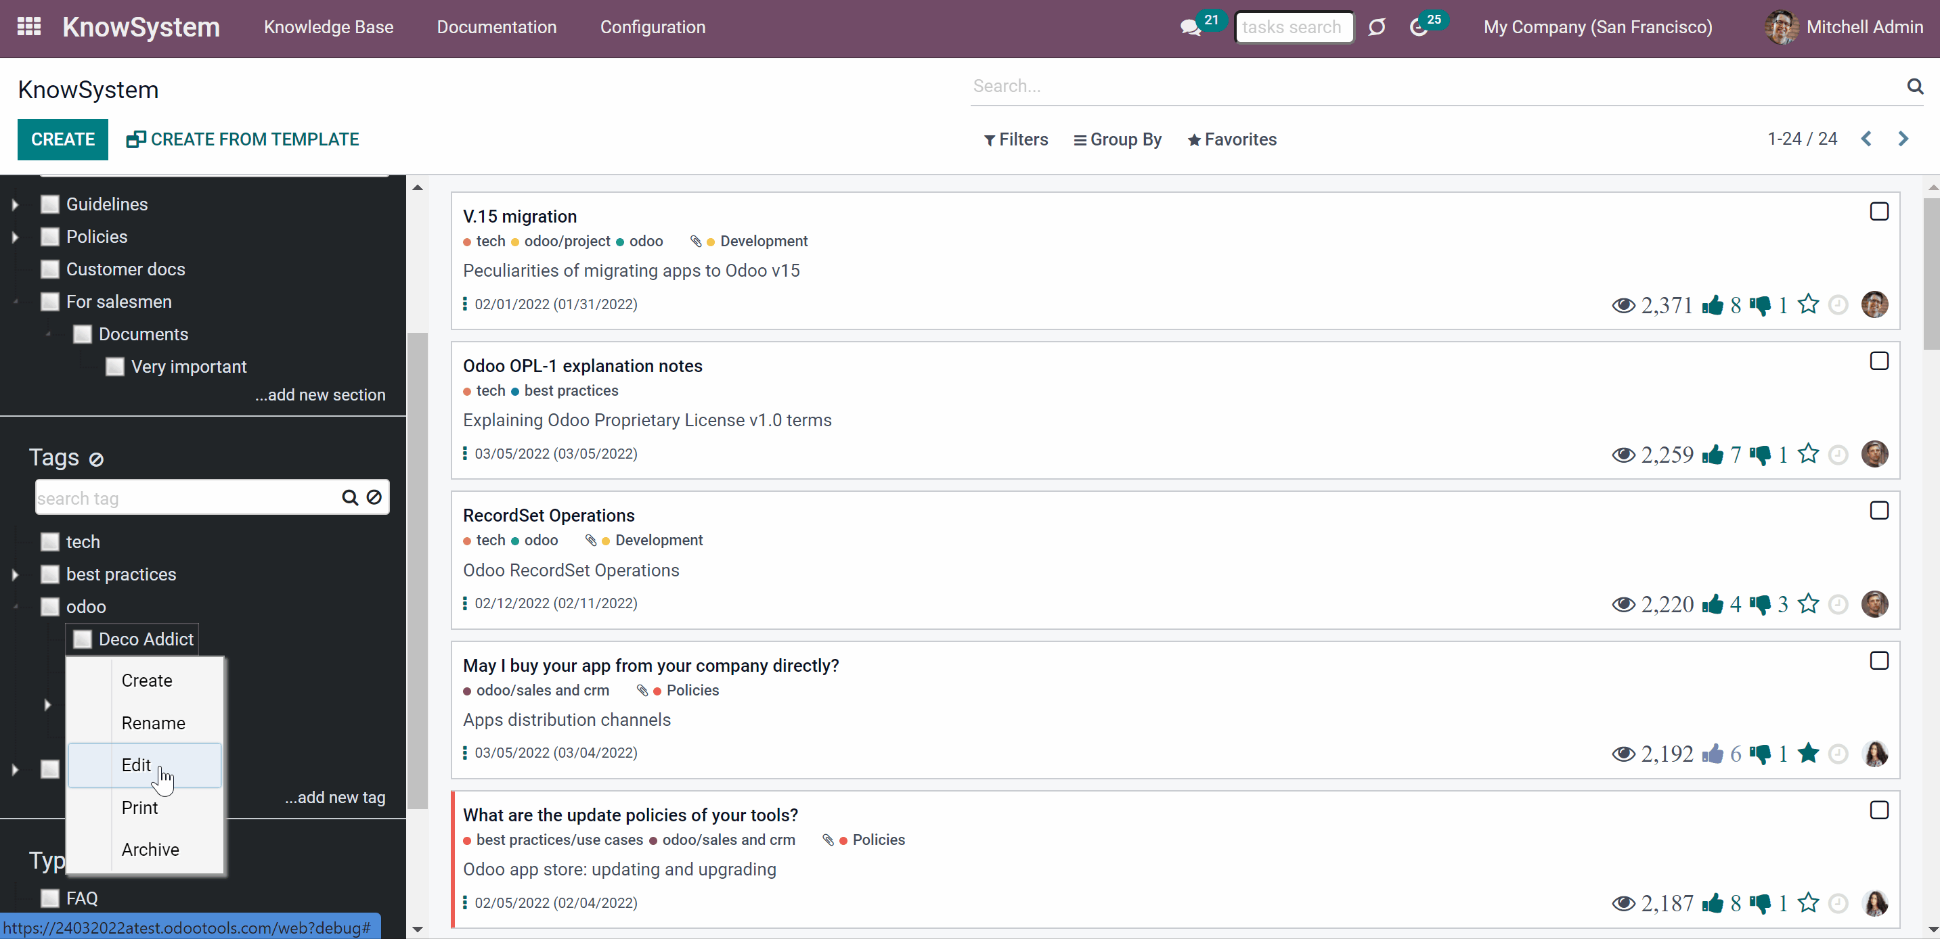
Task: Choose Edit in the context menu
Action: click(x=145, y=765)
